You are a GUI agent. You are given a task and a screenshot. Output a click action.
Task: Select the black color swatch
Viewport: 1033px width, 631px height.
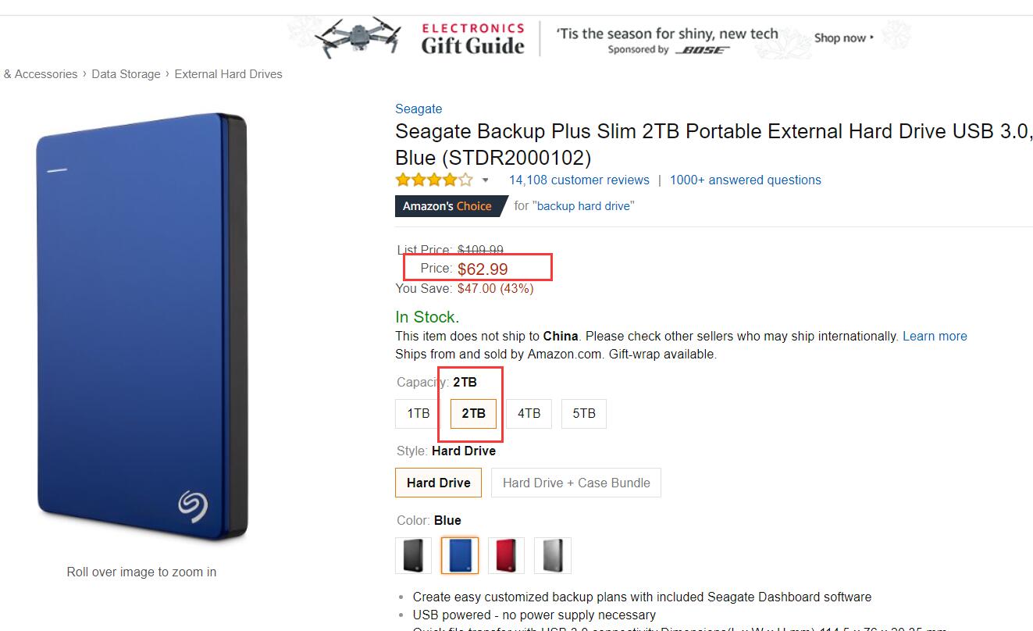coord(413,555)
